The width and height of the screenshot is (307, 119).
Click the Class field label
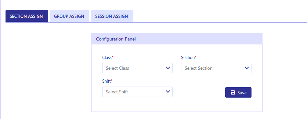(x=107, y=57)
